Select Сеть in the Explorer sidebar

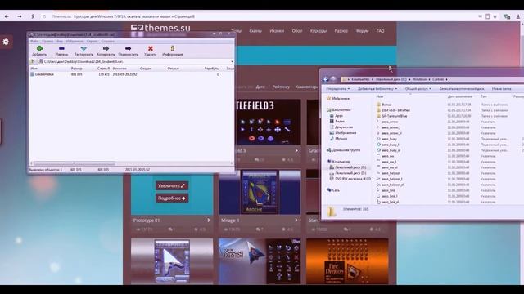[x=333, y=190]
